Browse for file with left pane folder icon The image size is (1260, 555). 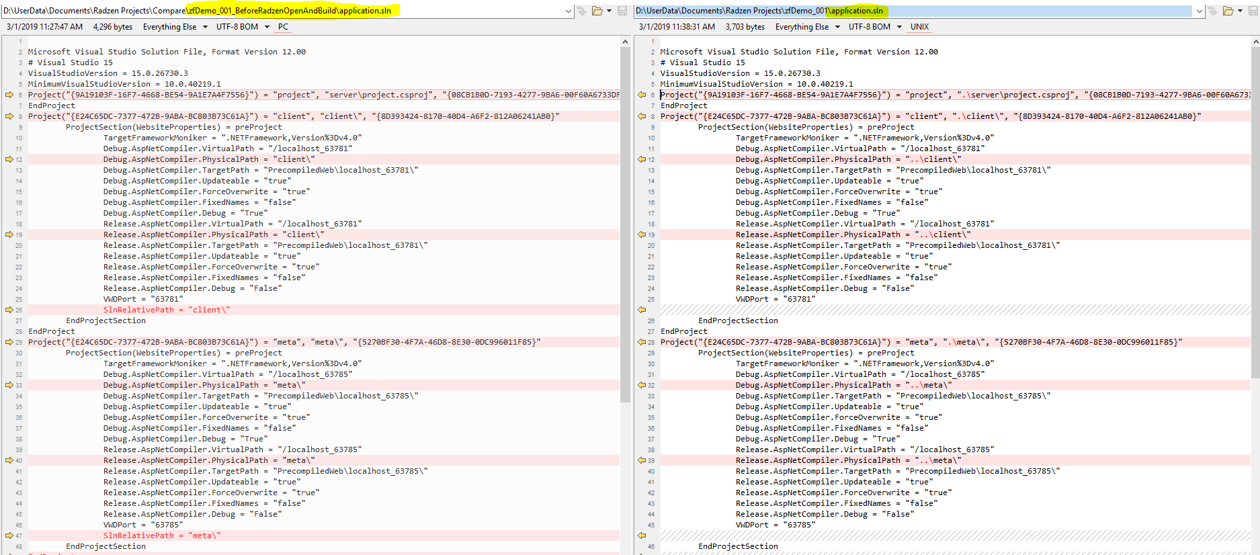pyautogui.click(x=597, y=11)
